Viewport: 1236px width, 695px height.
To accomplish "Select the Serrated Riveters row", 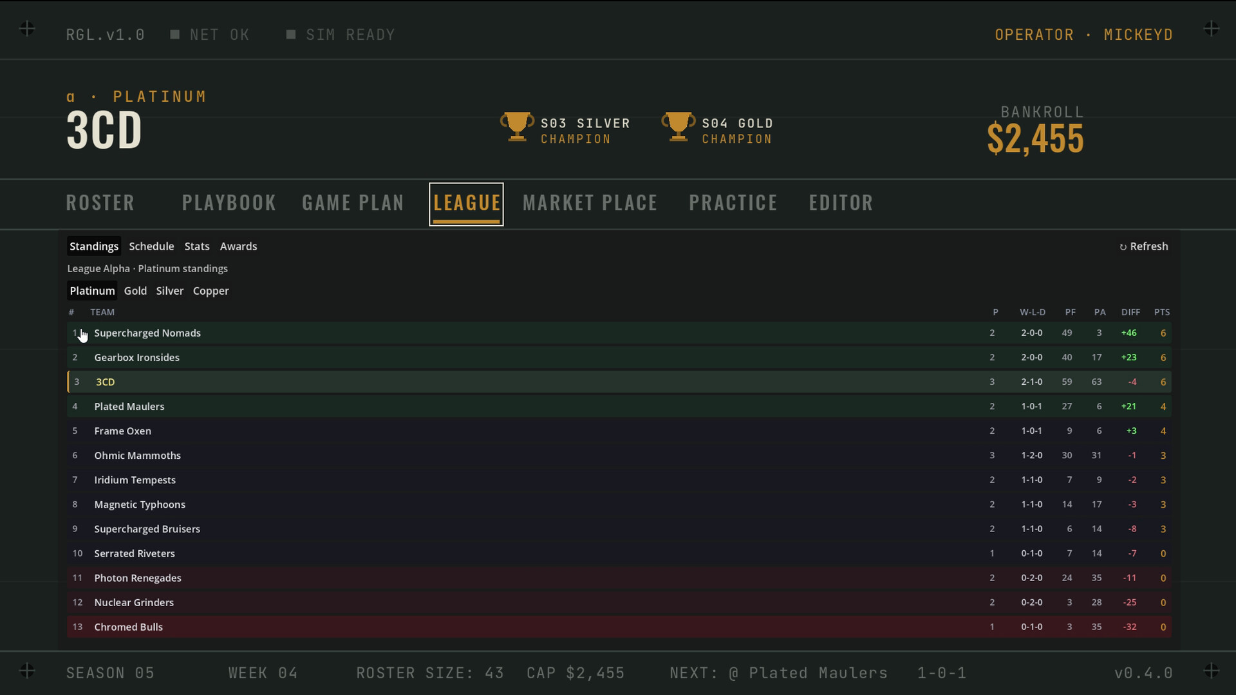I will click(x=619, y=553).
